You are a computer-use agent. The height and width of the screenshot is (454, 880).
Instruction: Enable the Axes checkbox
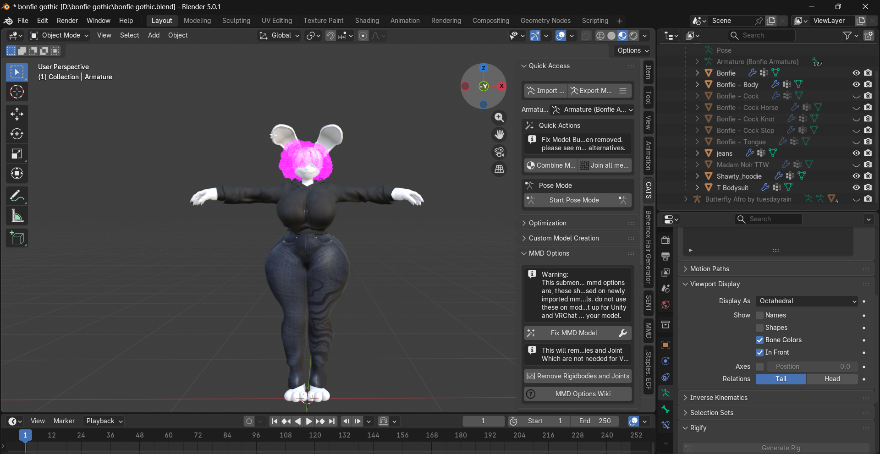(x=759, y=366)
